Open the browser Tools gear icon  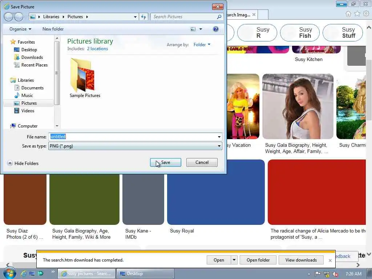(x=366, y=14)
